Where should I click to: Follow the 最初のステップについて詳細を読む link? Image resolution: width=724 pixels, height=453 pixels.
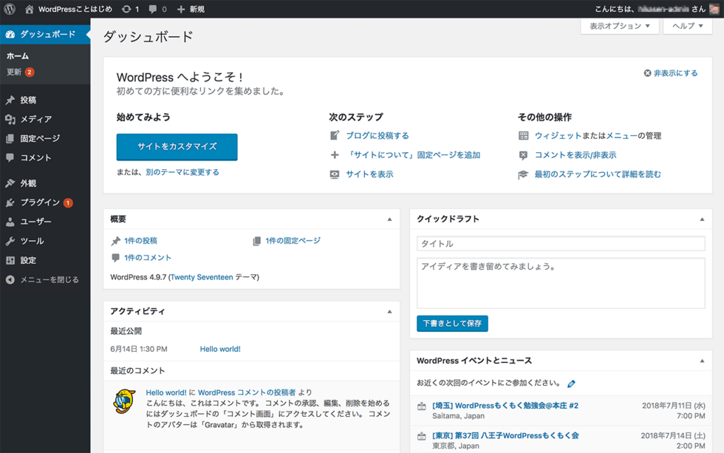[x=597, y=174]
